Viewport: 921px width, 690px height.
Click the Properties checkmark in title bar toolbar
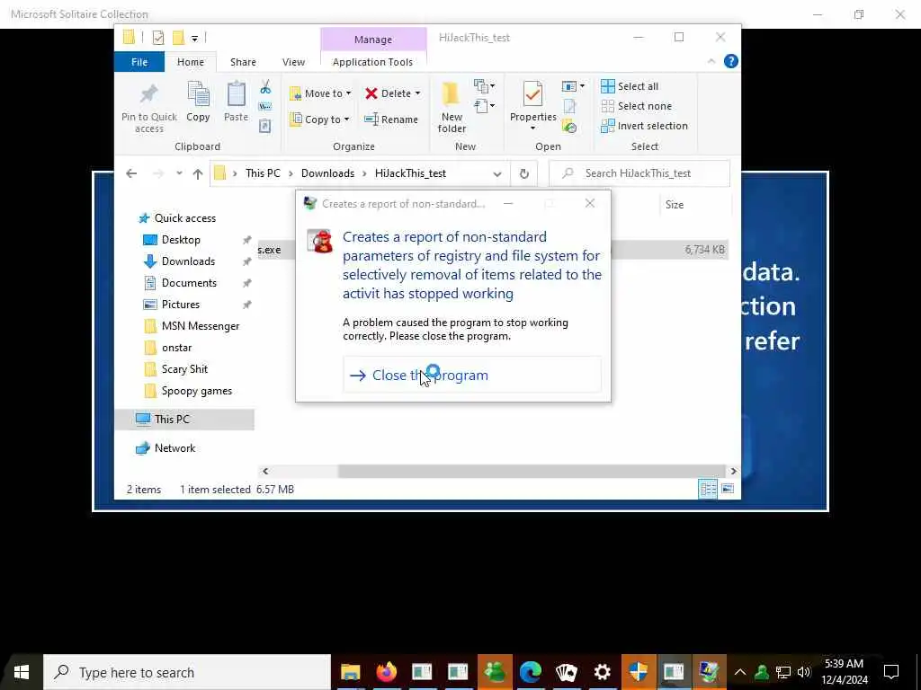[x=158, y=38]
